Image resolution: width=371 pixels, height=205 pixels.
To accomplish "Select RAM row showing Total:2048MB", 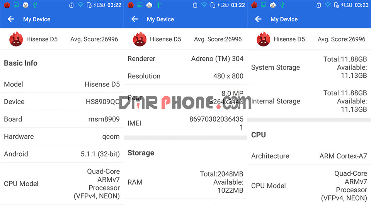I will 185,182.
